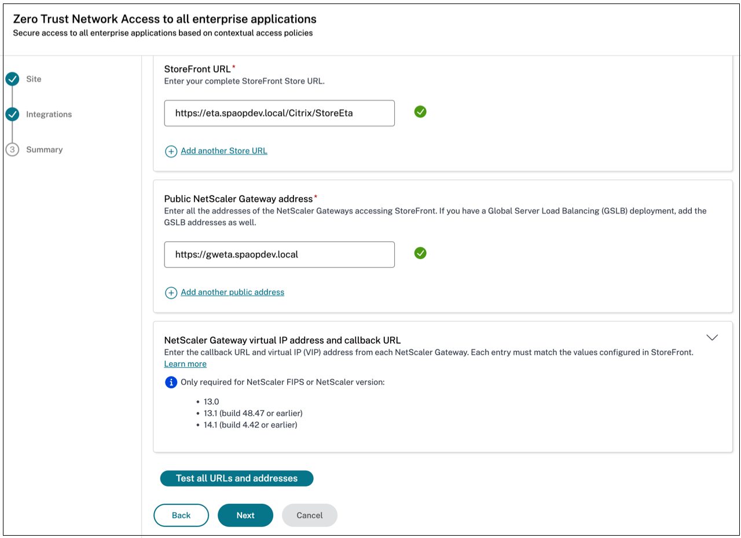Click the Cancel button
This screenshot has height=538, width=741.
tap(310, 515)
